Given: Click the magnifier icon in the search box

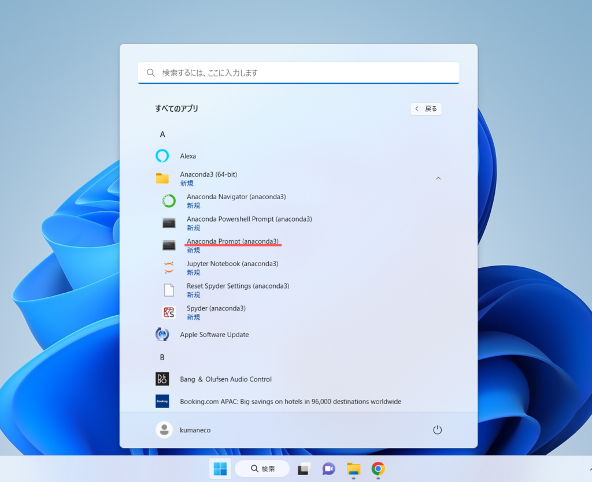Looking at the screenshot, I should (x=151, y=73).
